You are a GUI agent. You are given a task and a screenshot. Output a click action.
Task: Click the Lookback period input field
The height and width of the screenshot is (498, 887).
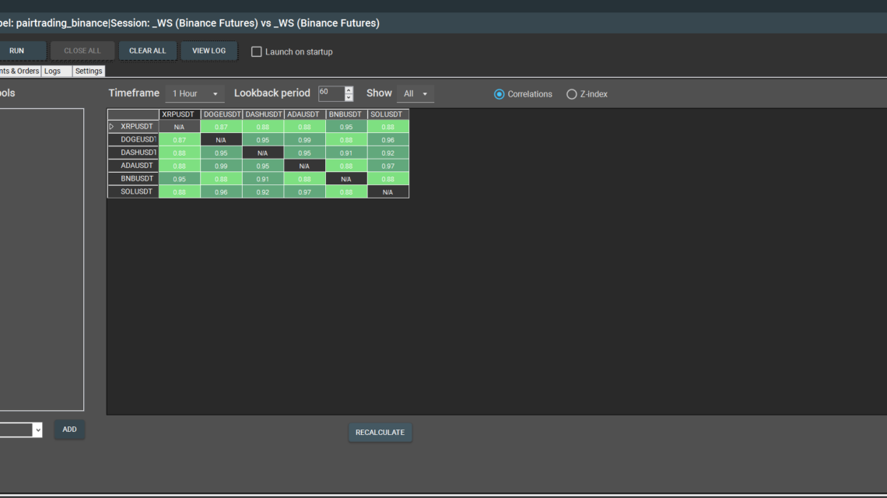[x=330, y=93]
